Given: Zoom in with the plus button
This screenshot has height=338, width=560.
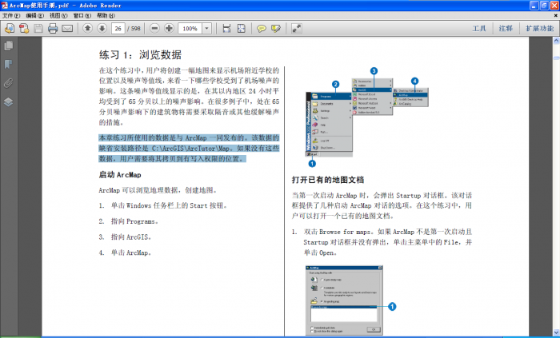Looking at the screenshot, I should [x=169, y=28].
